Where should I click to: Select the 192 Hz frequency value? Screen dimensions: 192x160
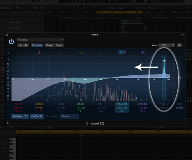pos(18,104)
